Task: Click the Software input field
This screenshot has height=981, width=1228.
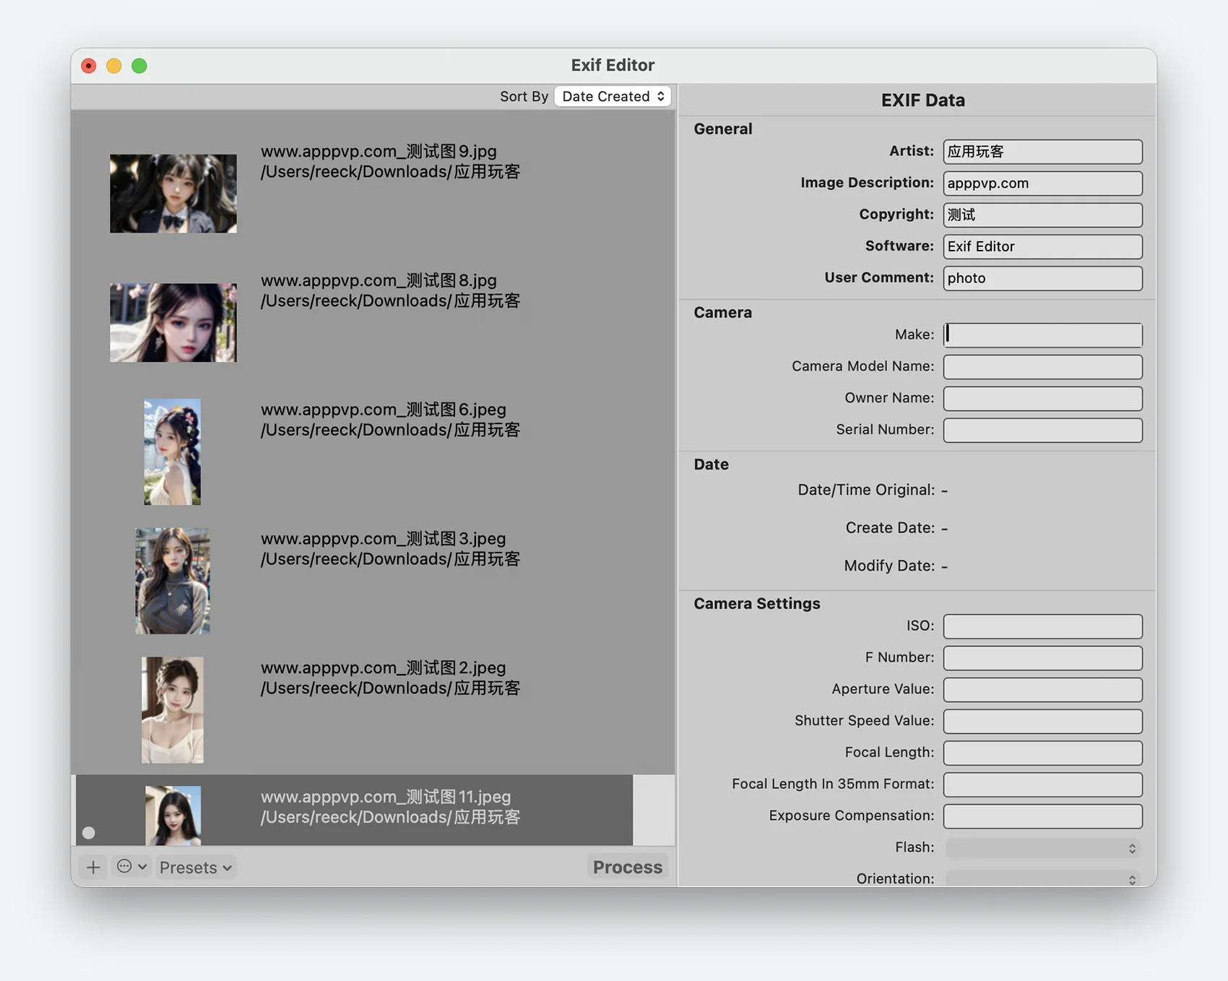Action: click(1042, 246)
